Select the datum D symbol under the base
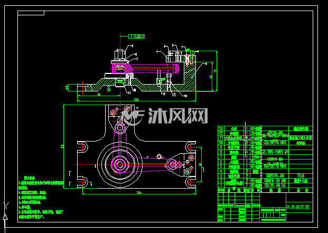328x233 pixels. pos(108,89)
